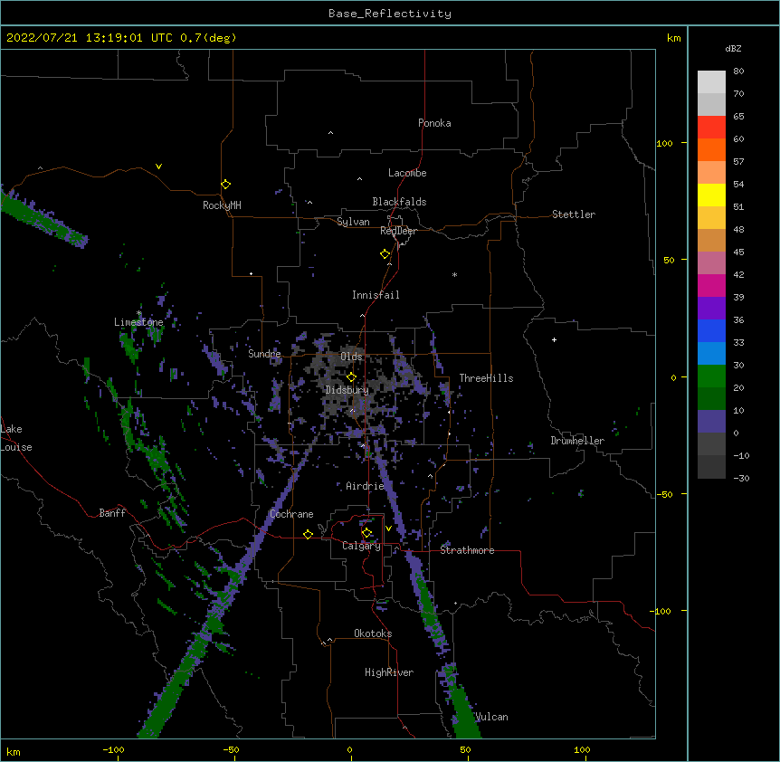The width and height of the screenshot is (780, 762).
Task: Click the caret marker west of Lacombe
Action: point(359,178)
